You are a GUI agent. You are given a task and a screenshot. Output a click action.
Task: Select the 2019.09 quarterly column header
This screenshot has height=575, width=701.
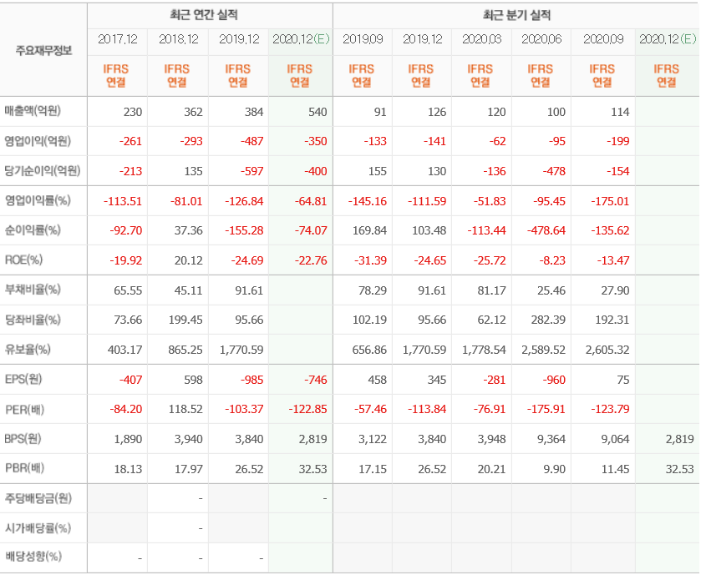(x=363, y=39)
